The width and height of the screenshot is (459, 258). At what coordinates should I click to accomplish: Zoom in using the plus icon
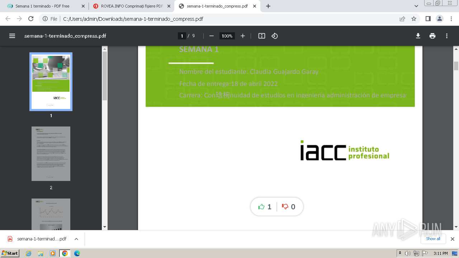(243, 36)
